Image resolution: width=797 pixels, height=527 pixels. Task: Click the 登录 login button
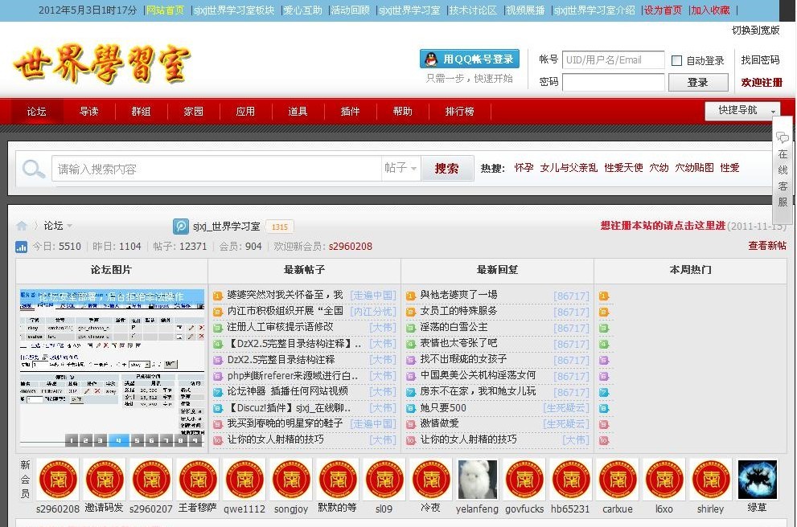click(696, 82)
